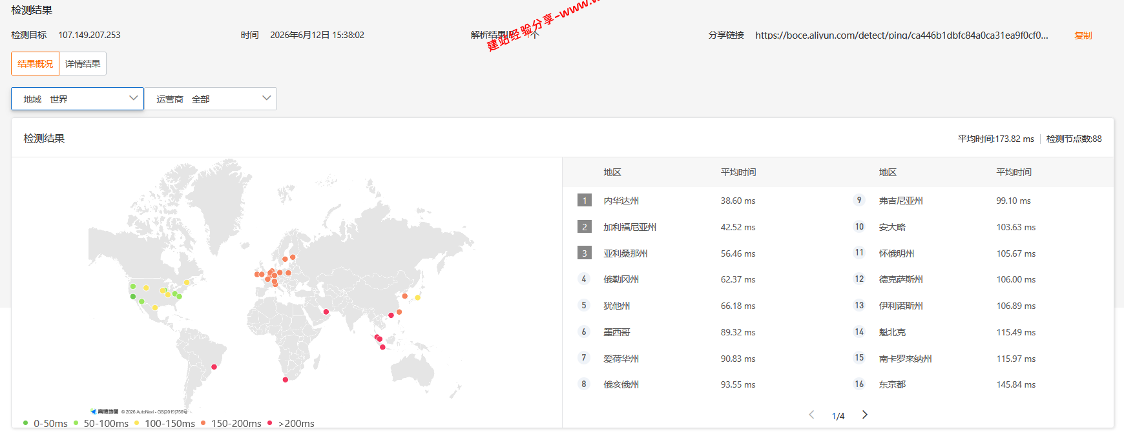Switch to the 结果概况 tab
Image resolution: width=1124 pixels, height=436 pixels.
[36, 64]
